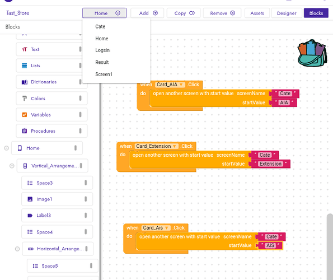Click the toggle icon on Copy button

(x=192, y=13)
